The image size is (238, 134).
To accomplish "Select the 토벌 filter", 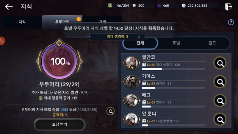I will (x=176, y=43).
